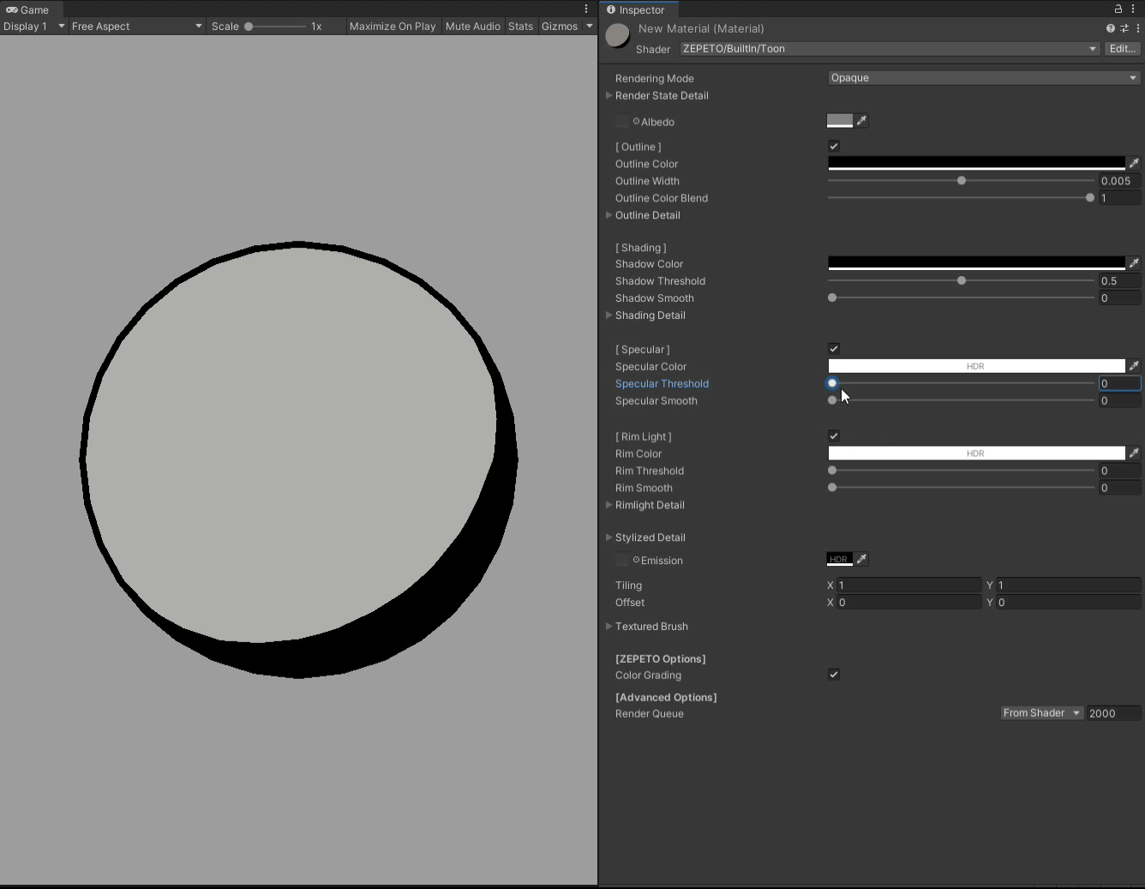Select the eyedropper beside Rim Color
Viewport: 1145px width, 889px height.
click(1134, 453)
